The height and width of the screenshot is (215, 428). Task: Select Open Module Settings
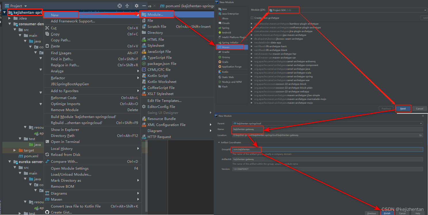pyautogui.click(x=70, y=168)
